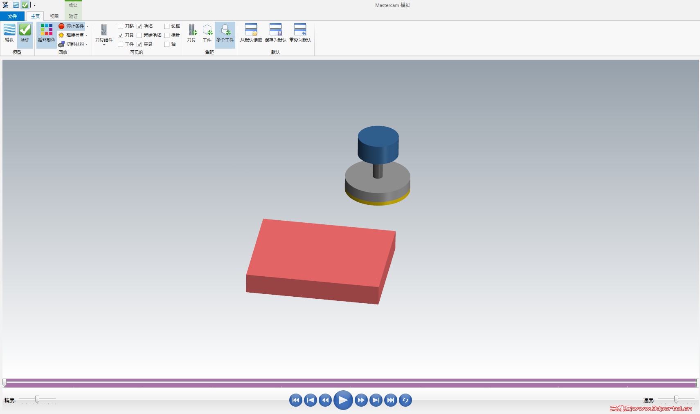Click the fast-forward playback button
The image size is (700, 414).
[361, 400]
